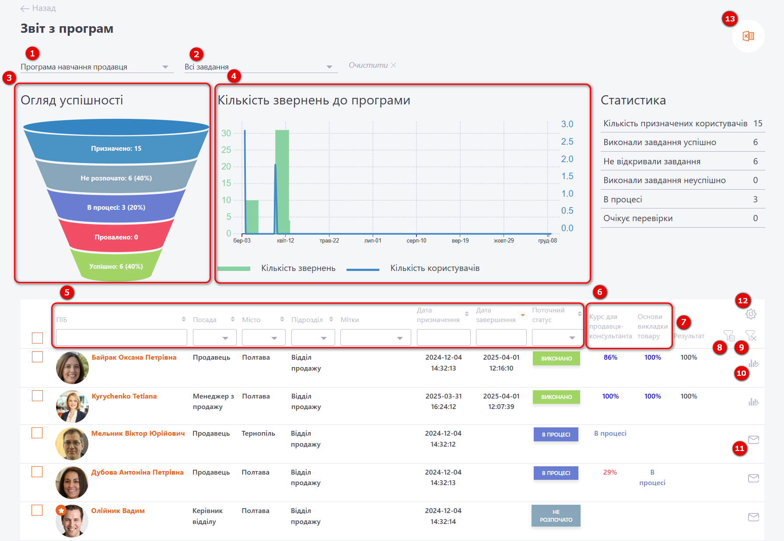Check the box for Байрак Оксана Петрівна
The width and height of the screenshot is (784, 541).
38,357
